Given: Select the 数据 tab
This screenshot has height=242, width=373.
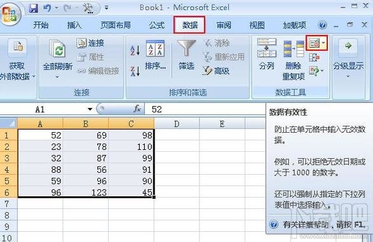Looking at the screenshot, I should point(189,25).
